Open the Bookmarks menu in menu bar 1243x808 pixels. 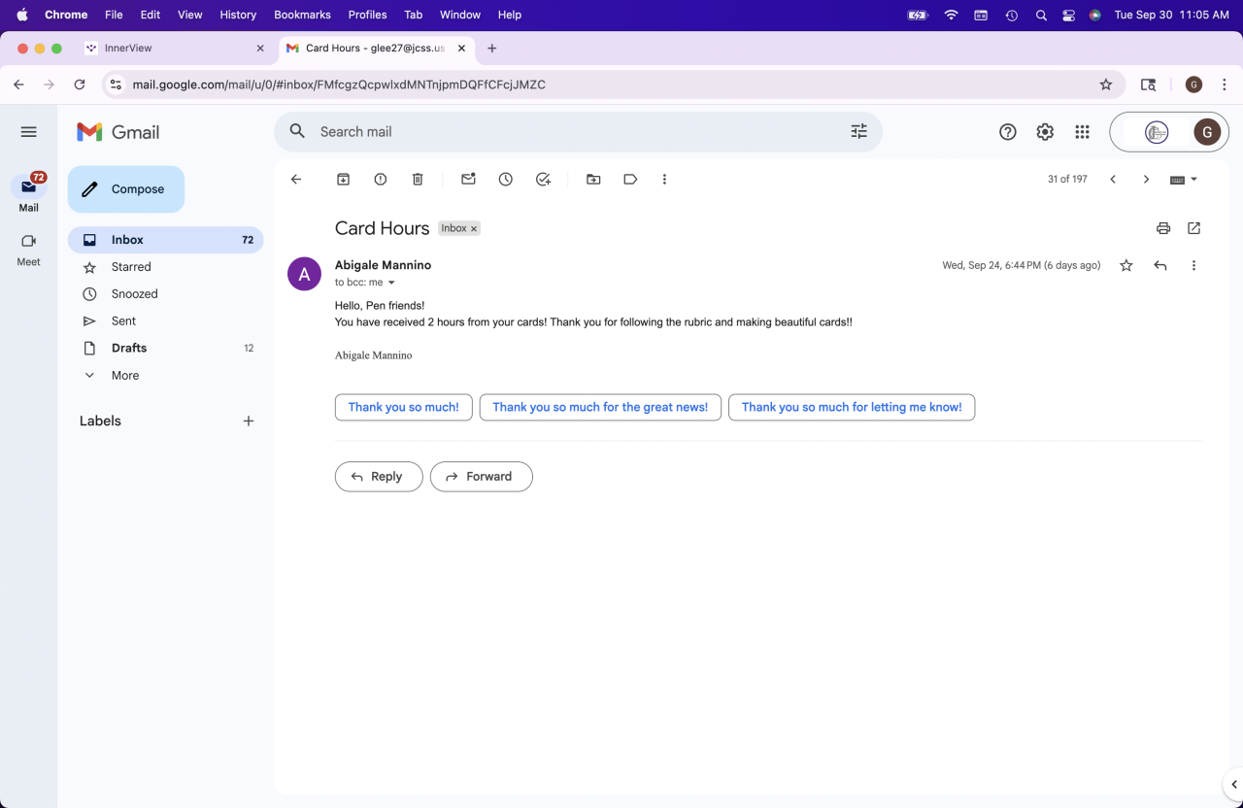coord(302,15)
